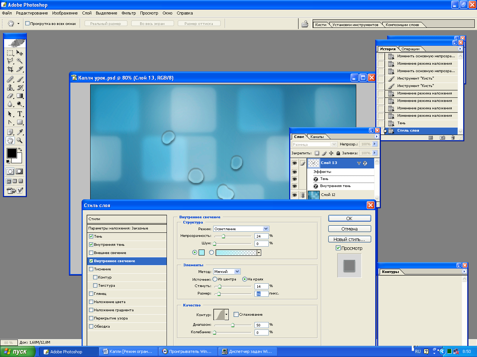Swap foreground and background colors
This screenshot has height=357, width=477.
[20, 149]
